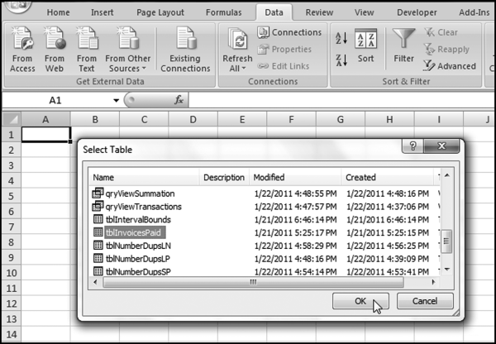Click the Help question mark in dialog
Image resolution: width=496 pixels, height=344 pixels.
point(413,146)
